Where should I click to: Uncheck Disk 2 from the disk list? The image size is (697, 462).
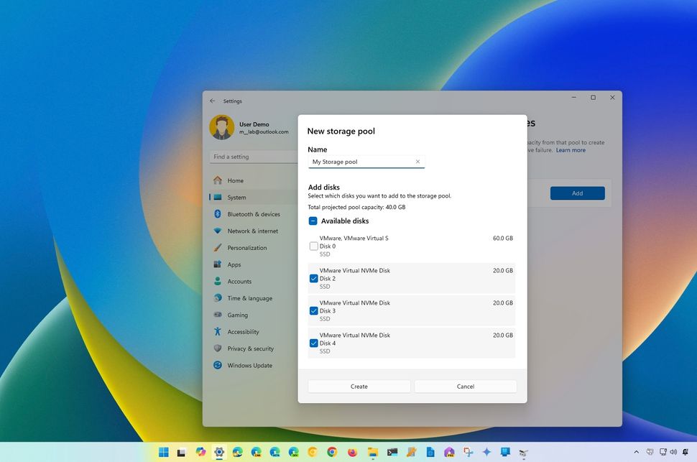[x=313, y=278]
